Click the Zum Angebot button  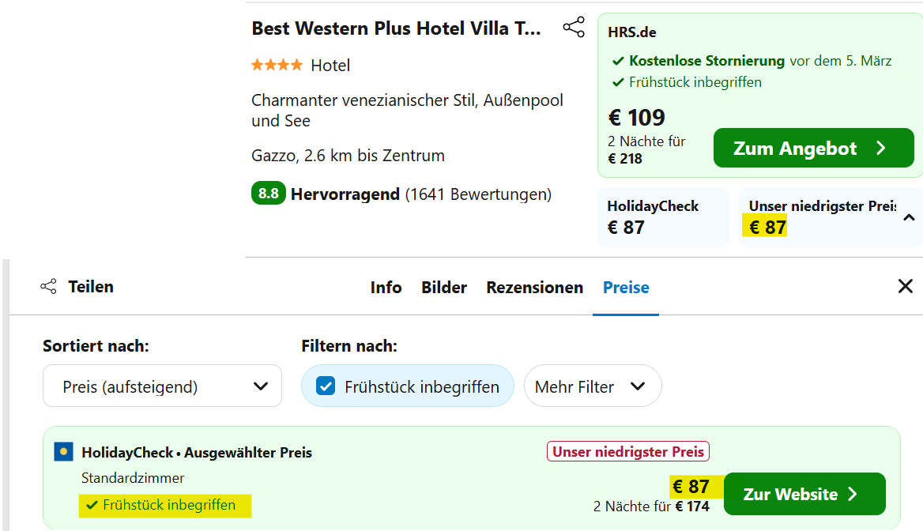pos(813,148)
